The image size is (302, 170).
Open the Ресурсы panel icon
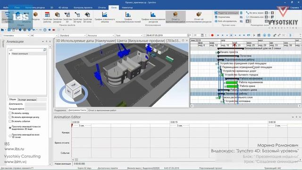[x=35, y=16]
